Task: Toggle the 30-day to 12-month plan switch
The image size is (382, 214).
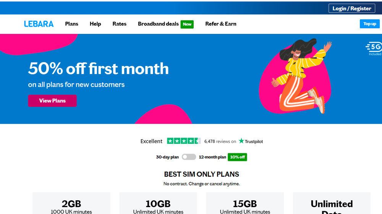Action: (x=189, y=157)
